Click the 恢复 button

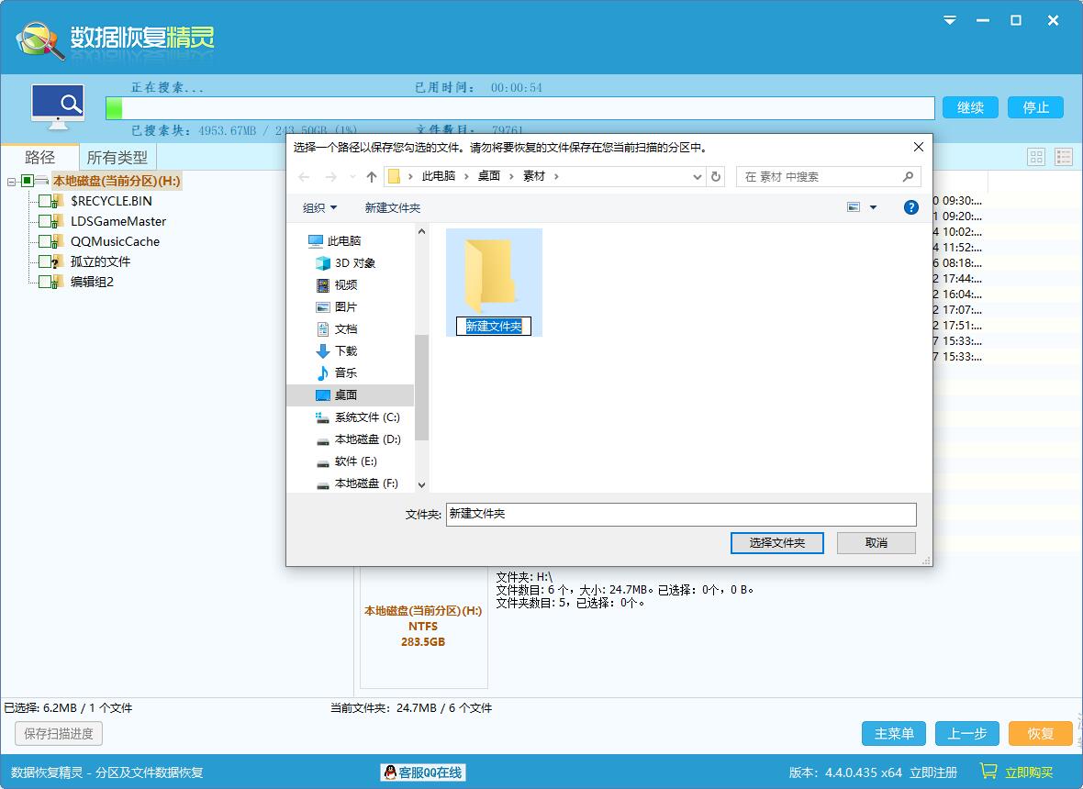pyautogui.click(x=1040, y=734)
